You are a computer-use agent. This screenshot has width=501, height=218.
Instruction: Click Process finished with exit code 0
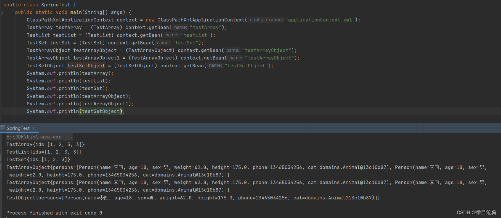click(54, 213)
